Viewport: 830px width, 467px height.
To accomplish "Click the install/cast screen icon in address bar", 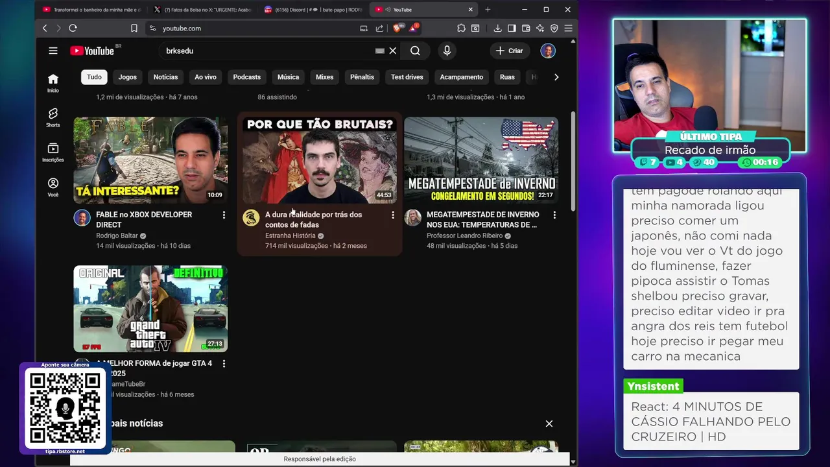I will click(x=364, y=28).
